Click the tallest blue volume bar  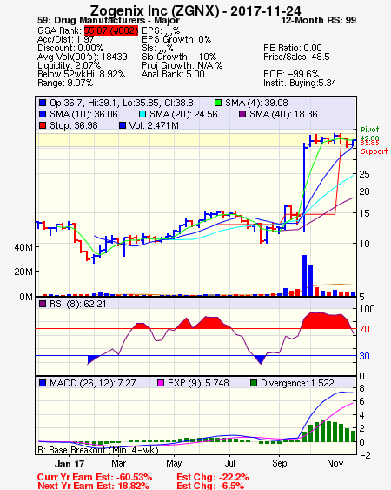(x=305, y=275)
